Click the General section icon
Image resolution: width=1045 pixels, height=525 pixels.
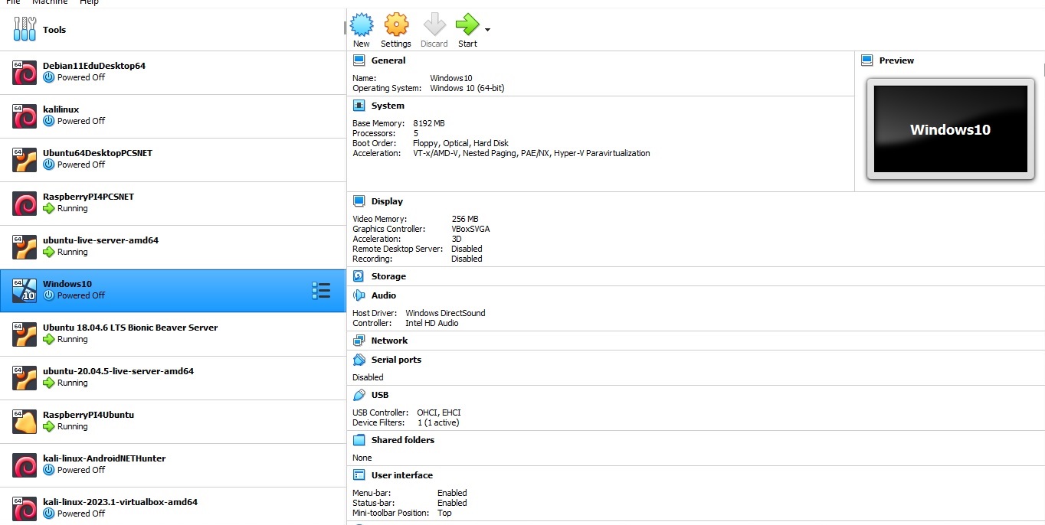point(359,60)
